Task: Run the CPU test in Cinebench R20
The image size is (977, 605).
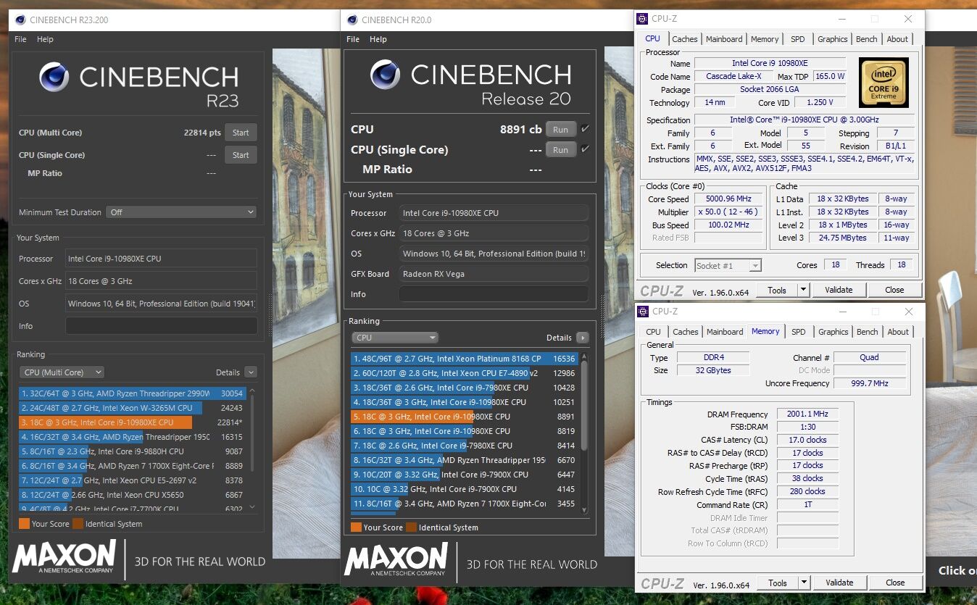Action: point(561,129)
